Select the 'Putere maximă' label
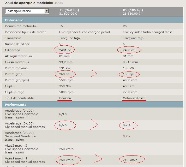The width and height of the screenshot is (186, 167). tap(16, 68)
